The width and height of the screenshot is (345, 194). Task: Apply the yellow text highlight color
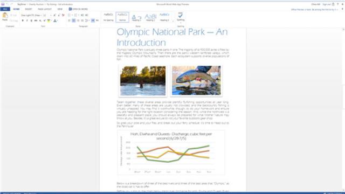pyautogui.click(x=49, y=20)
